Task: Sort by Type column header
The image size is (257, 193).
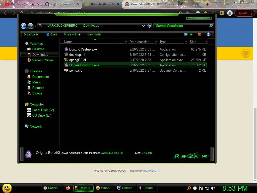Action: tap(172, 42)
